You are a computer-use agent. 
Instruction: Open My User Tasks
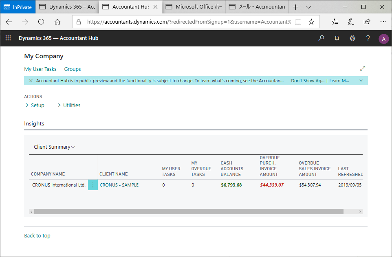pos(40,69)
